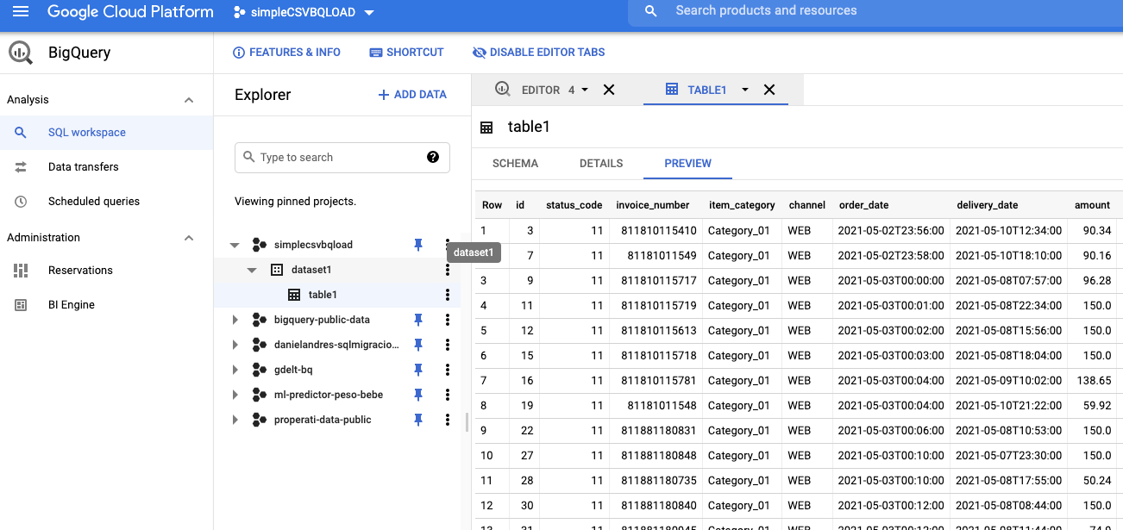Image resolution: width=1123 pixels, height=530 pixels.
Task: Select the dataset1 tree item
Action: [x=311, y=270]
